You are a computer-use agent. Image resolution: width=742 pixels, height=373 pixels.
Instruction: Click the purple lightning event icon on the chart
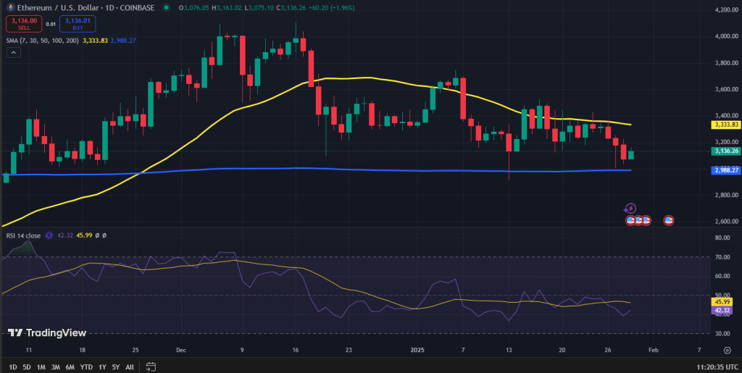click(630, 209)
